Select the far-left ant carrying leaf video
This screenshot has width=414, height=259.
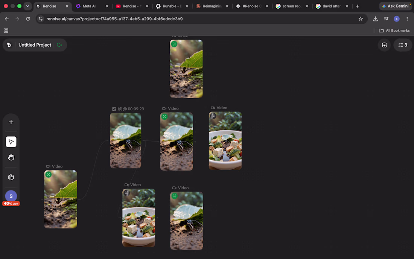[61, 200]
